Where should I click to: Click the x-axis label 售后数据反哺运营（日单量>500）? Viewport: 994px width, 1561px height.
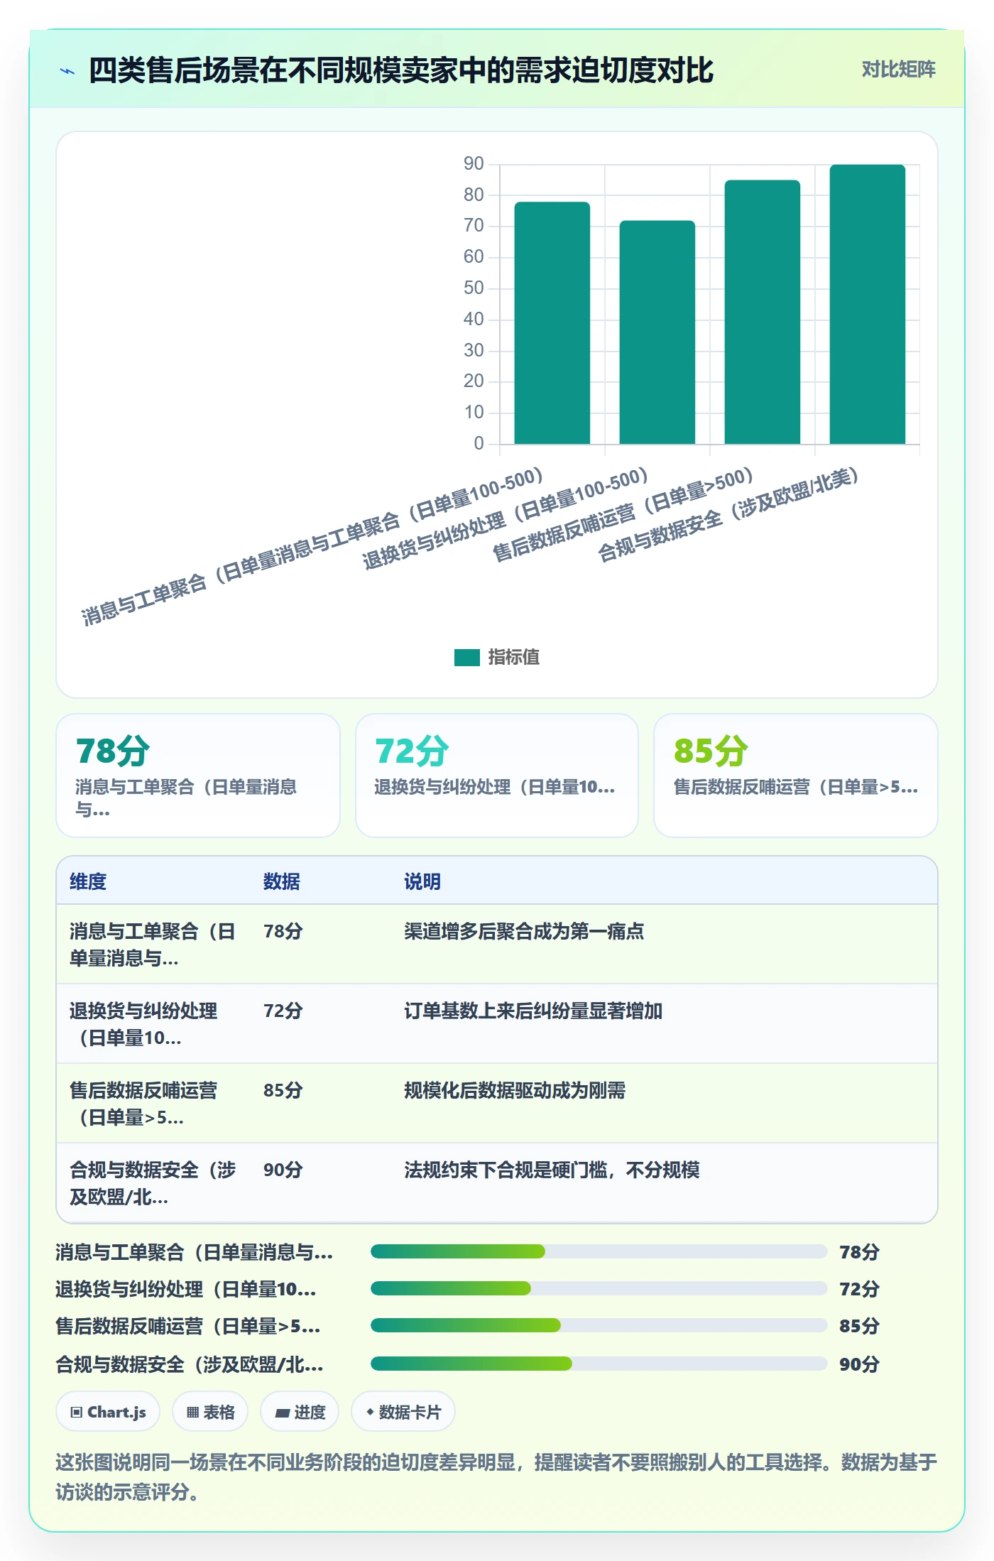[x=623, y=514]
